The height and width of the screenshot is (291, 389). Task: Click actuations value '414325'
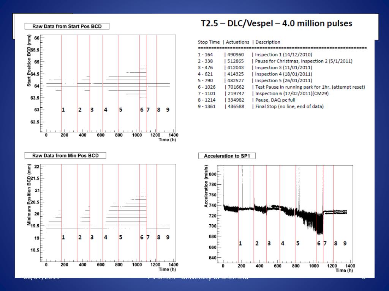pos(236,74)
